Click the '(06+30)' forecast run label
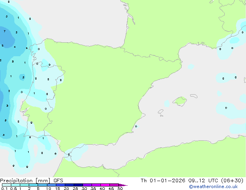The height and width of the screenshot is (190, 246). 232,181
